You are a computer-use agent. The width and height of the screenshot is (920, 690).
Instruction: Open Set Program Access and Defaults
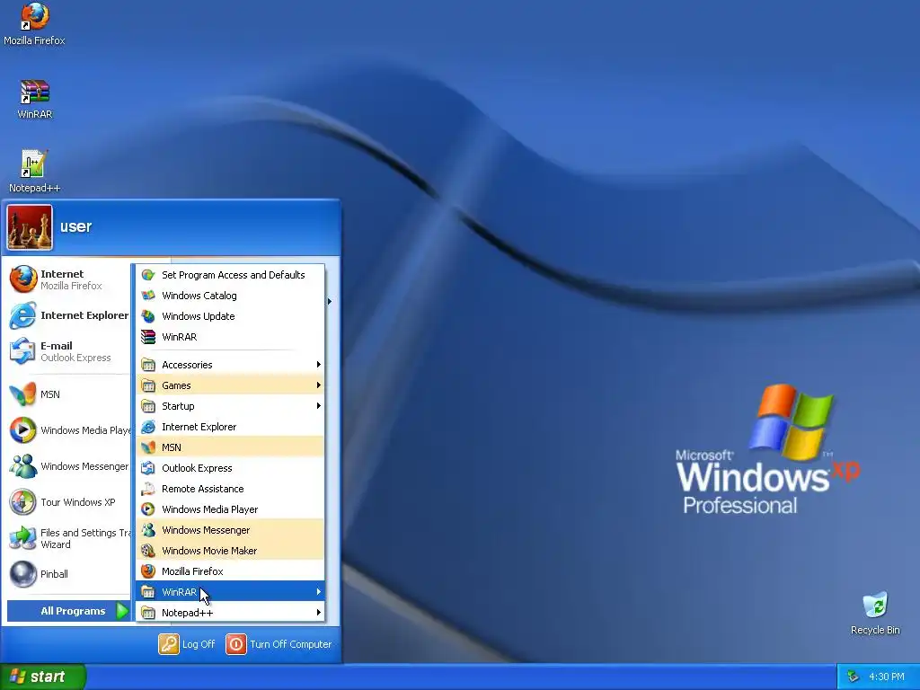tap(230, 275)
